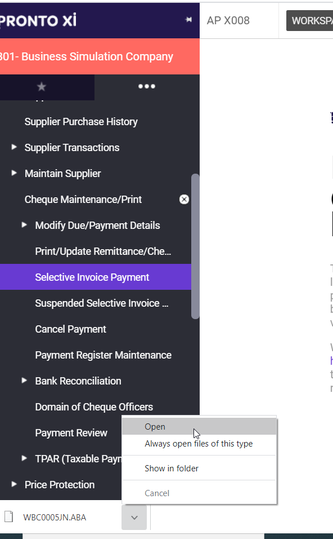
Task: Expand the Maintain Supplier arrow
Action: [14, 173]
